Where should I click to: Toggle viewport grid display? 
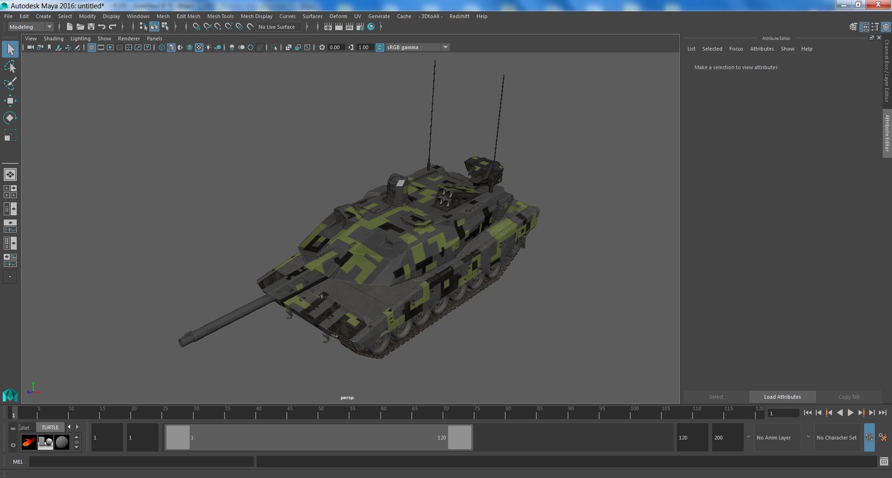[x=92, y=47]
